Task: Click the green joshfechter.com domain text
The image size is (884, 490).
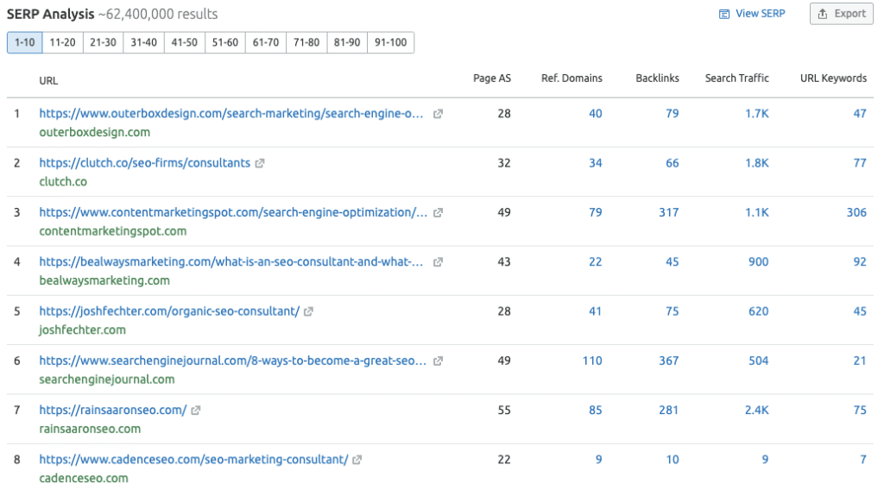Action: click(x=82, y=330)
